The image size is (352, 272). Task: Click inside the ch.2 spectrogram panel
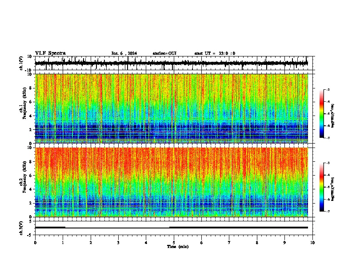172,182
